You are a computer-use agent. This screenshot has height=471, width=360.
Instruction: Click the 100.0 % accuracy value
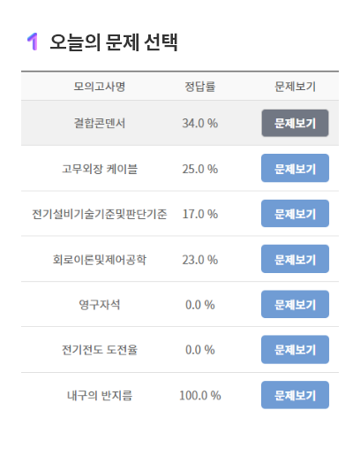click(x=199, y=395)
